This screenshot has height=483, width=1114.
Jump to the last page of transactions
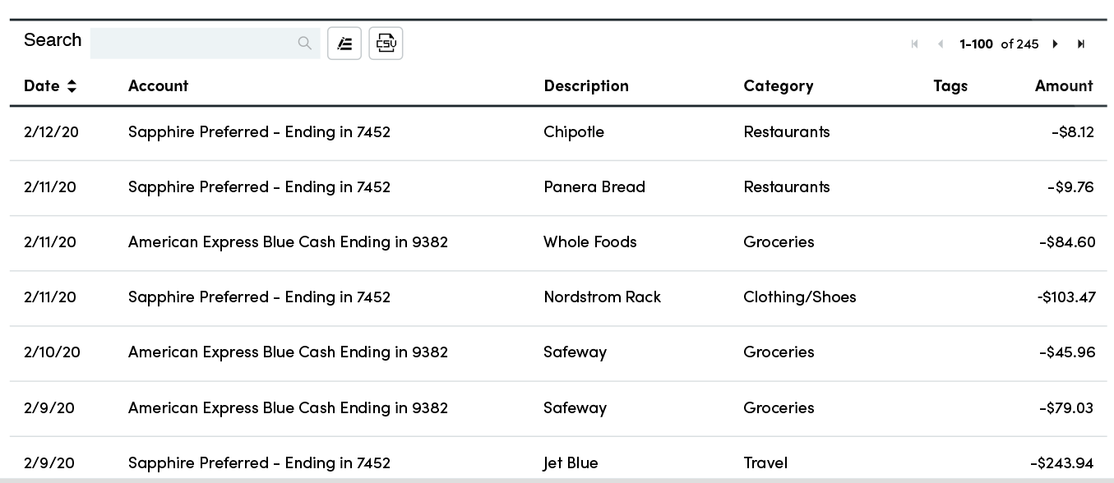click(1081, 44)
